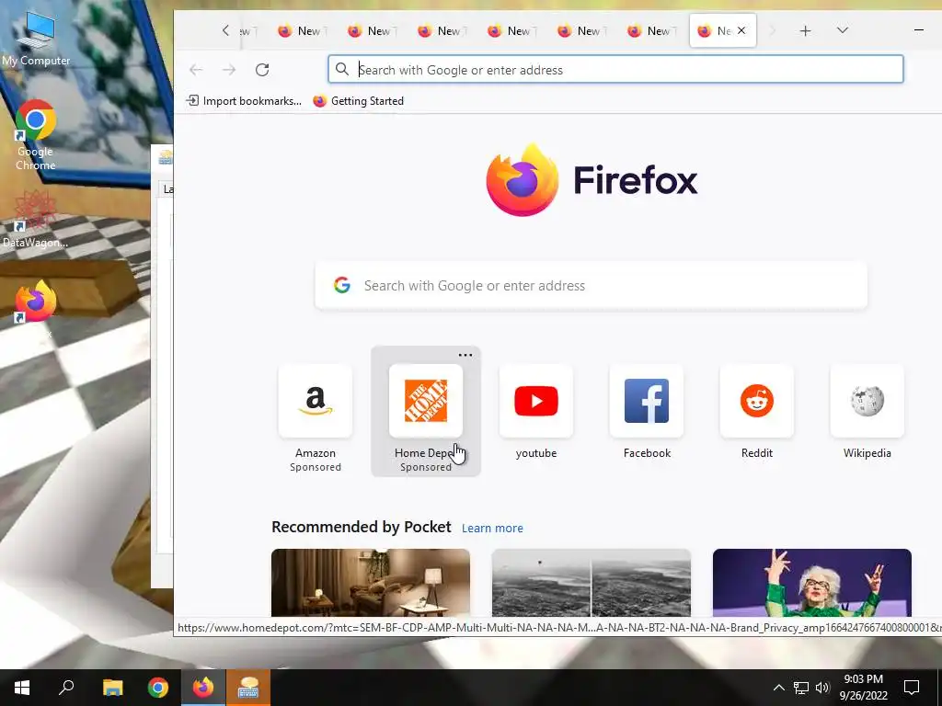Click the address bar search field
942x706 pixels.
coord(615,70)
